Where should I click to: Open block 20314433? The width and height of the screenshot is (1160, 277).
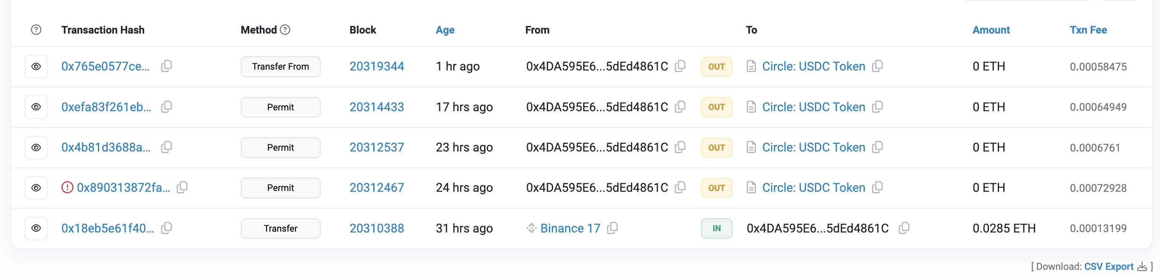click(377, 107)
